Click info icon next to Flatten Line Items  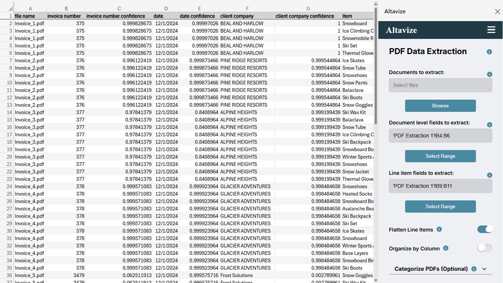click(x=439, y=229)
